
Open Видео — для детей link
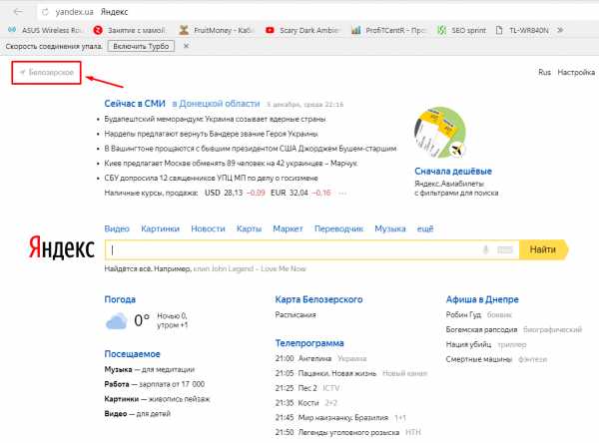click(137, 414)
